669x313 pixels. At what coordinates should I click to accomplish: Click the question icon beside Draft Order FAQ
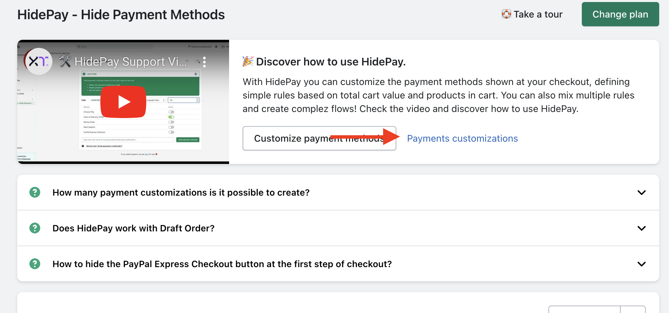click(35, 228)
